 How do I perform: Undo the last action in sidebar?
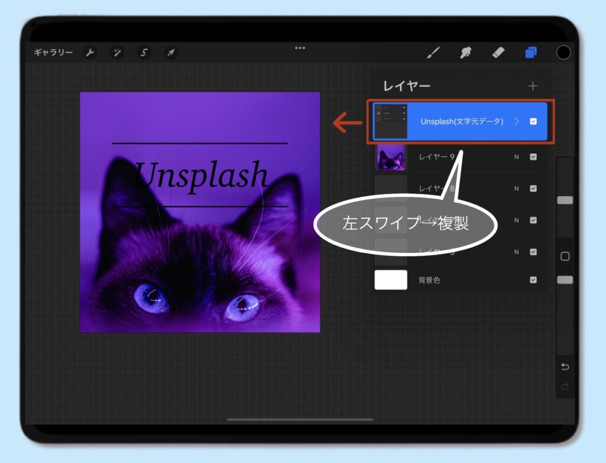pyautogui.click(x=565, y=366)
